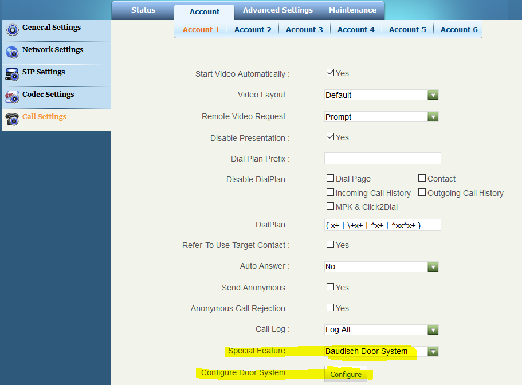Screen dimensions: 522x385
Task: Select the Account 4 sub-tab
Action: coord(356,30)
